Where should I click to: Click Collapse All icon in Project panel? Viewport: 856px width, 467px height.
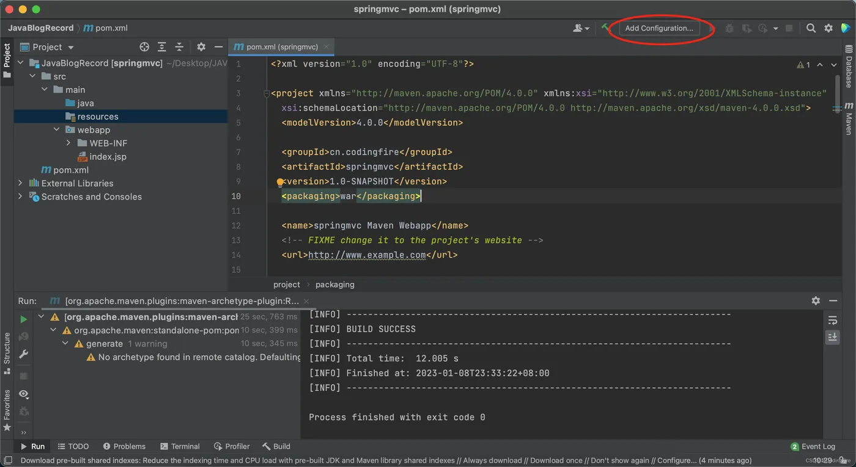179,47
